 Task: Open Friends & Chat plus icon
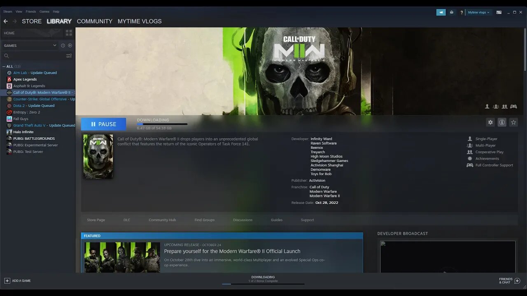(517, 281)
